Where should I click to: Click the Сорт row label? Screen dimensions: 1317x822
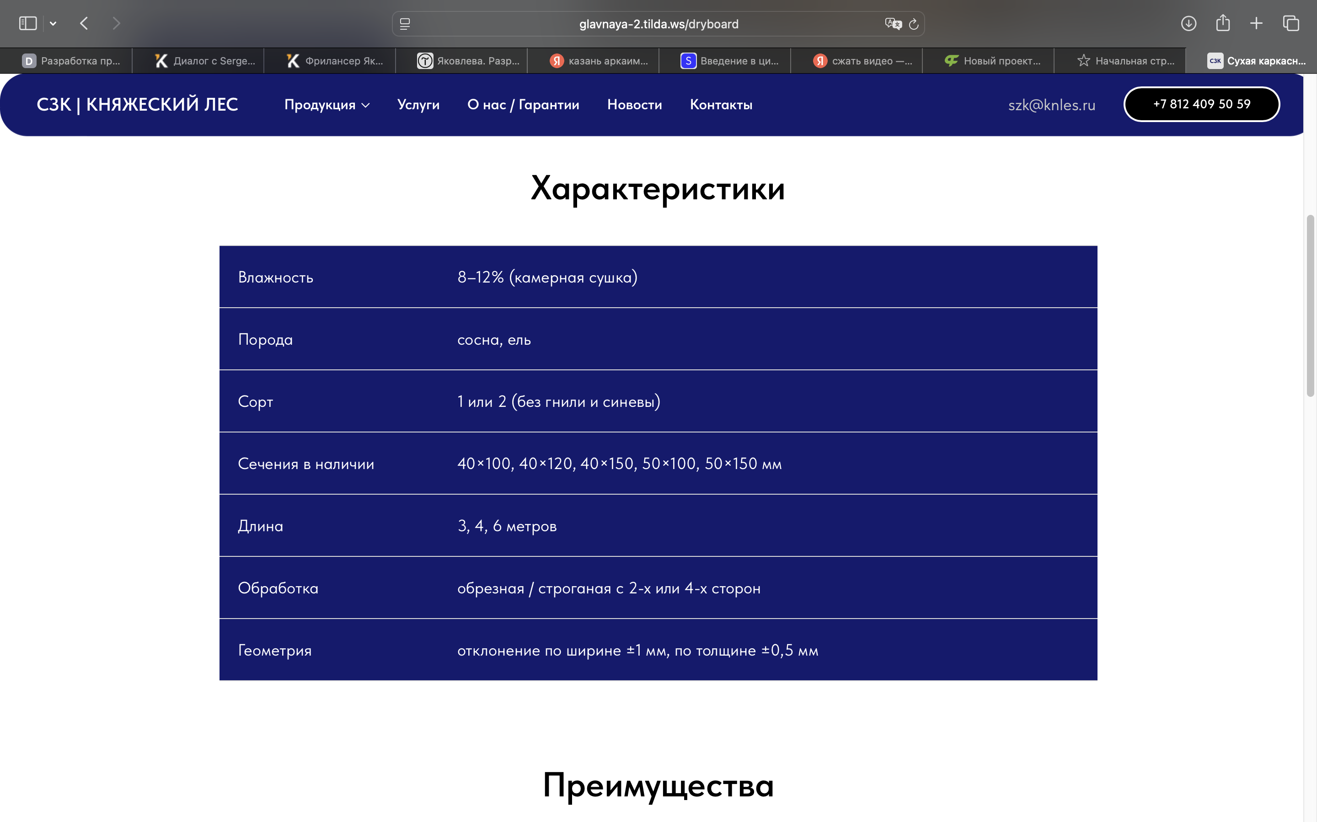(x=256, y=402)
